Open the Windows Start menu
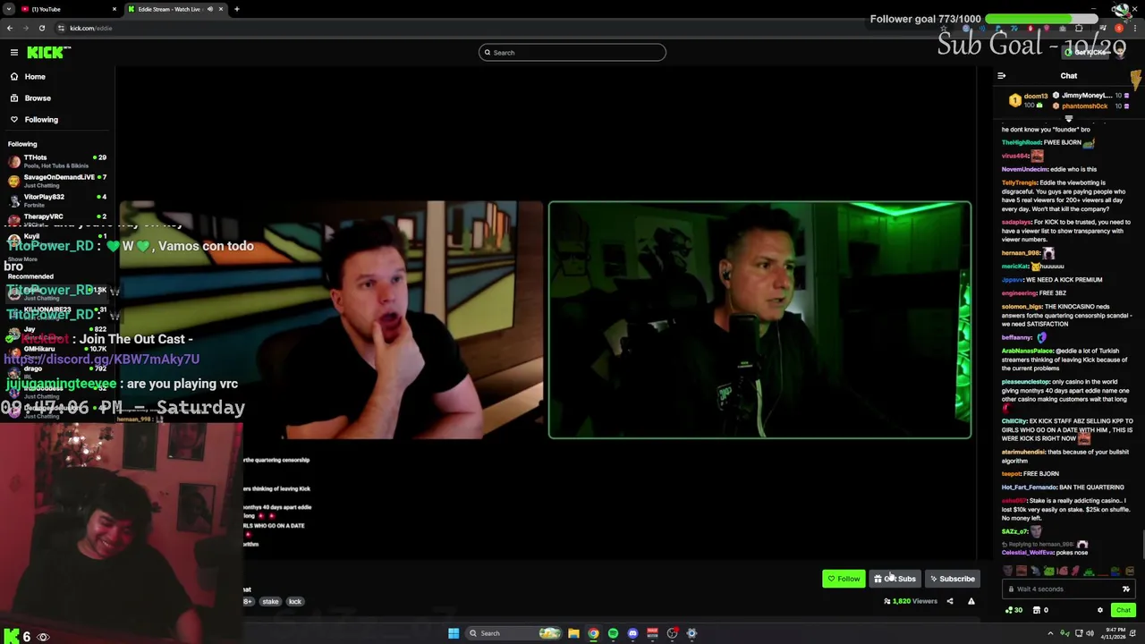This screenshot has width=1145, height=644. click(x=454, y=633)
